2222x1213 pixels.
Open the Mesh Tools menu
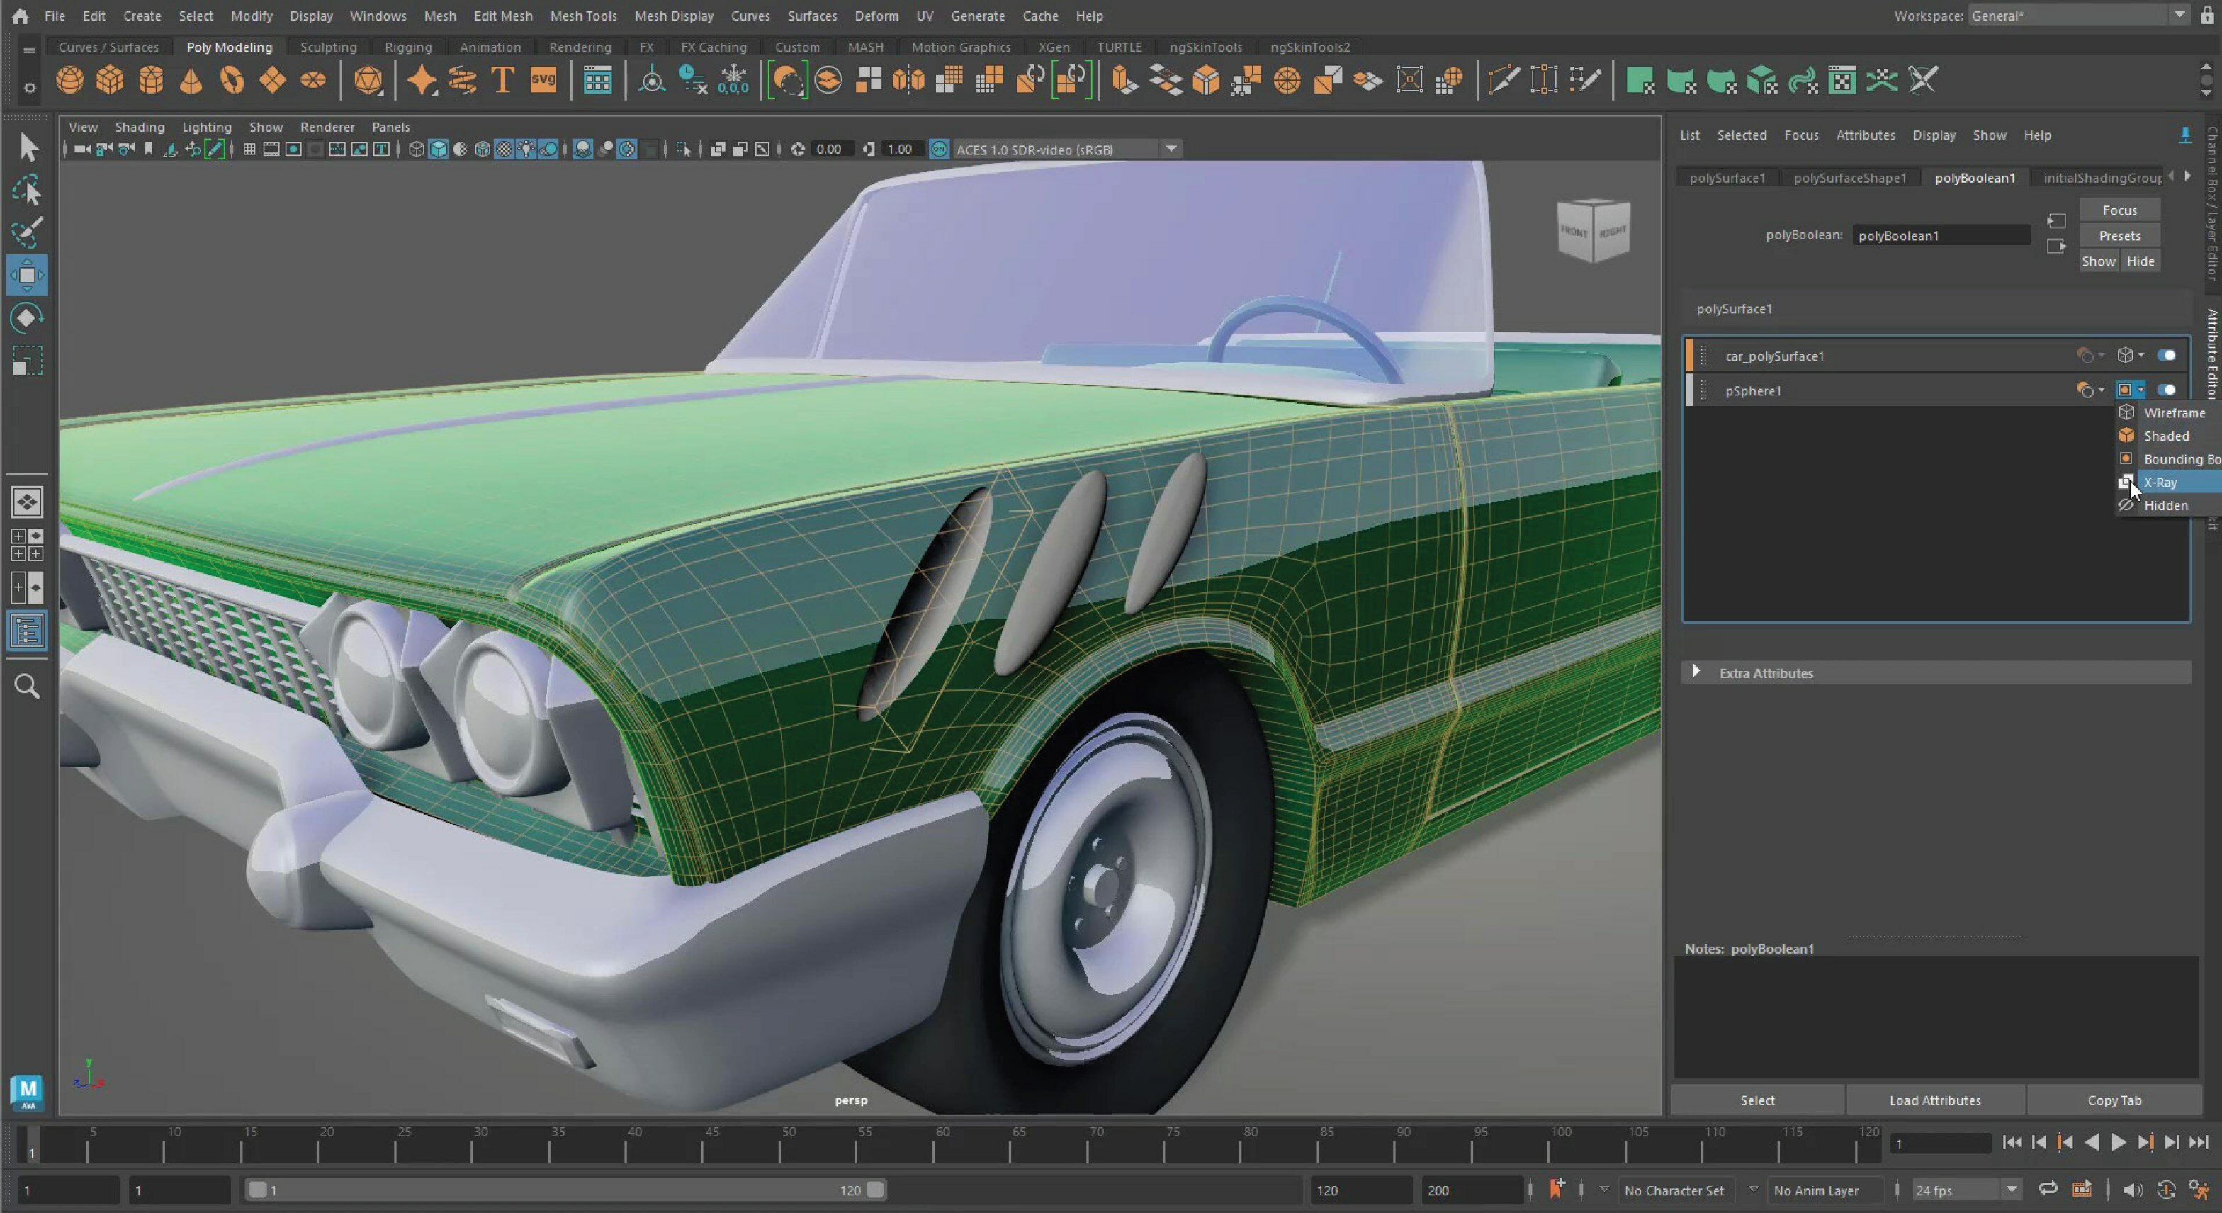(x=584, y=16)
